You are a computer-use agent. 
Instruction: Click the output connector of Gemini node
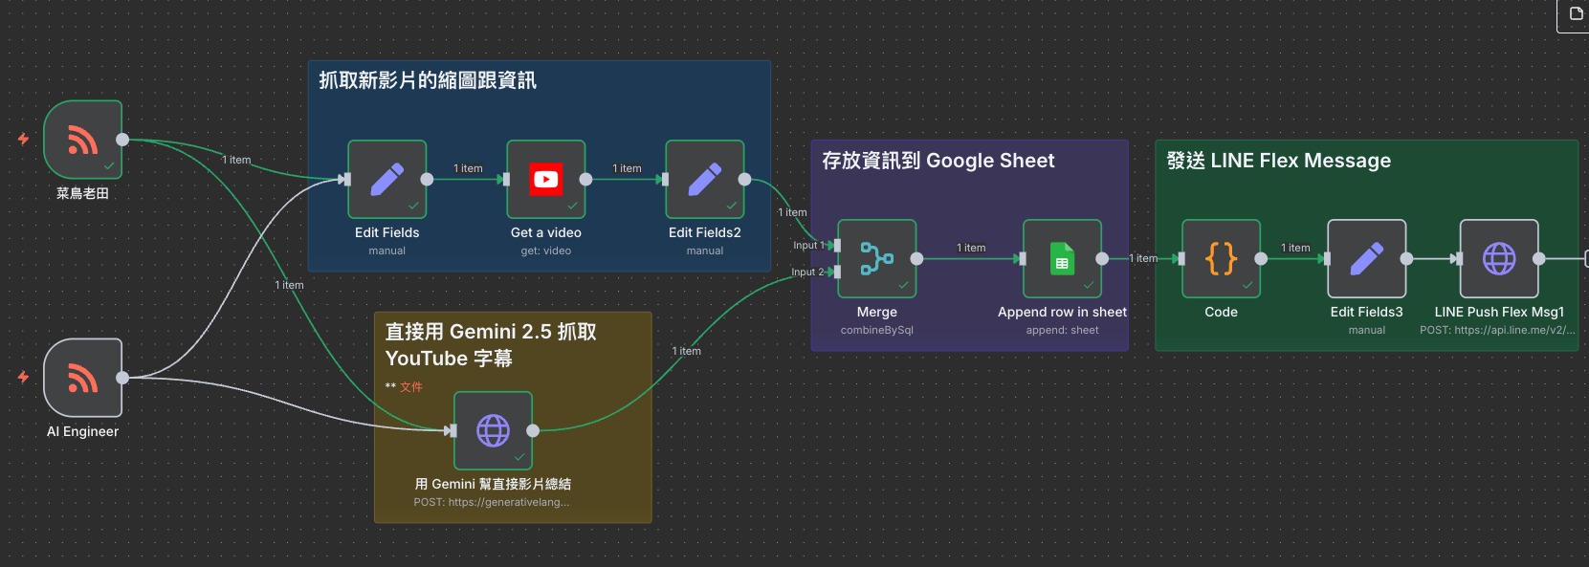pyautogui.click(x=533, y=430)
